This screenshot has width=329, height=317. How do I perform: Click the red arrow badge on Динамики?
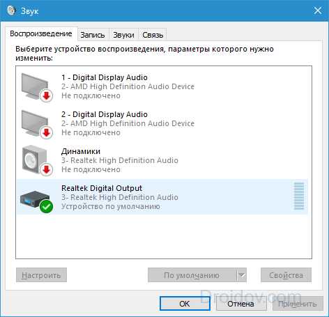[x=47, y=169]
